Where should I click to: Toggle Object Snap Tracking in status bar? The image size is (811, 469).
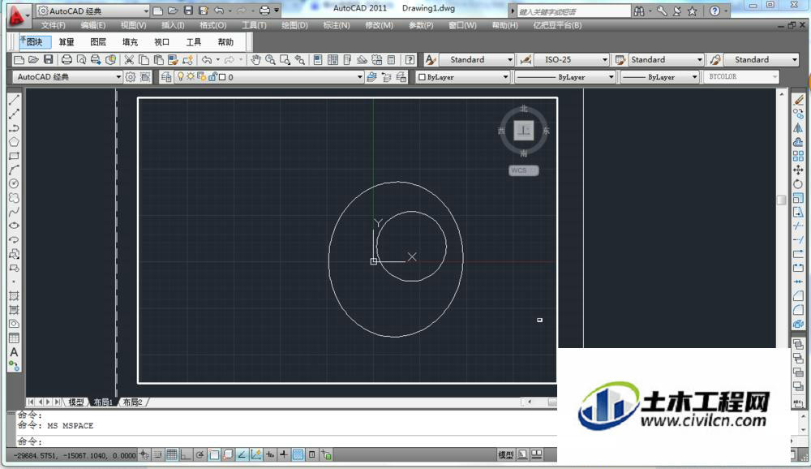click(x=242, y=455)
